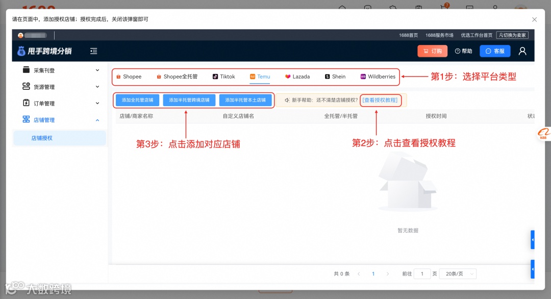This screenshot has width=551, height=299.
Task: Click the 1688 floating badge on right edge
Action: point(544,134)
